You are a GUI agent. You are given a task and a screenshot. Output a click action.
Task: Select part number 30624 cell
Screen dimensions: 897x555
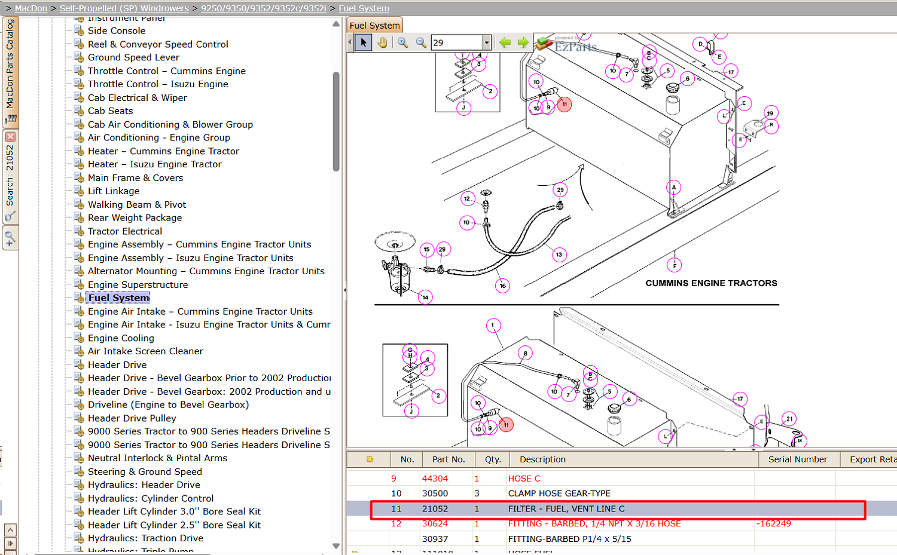pos(435,524)
